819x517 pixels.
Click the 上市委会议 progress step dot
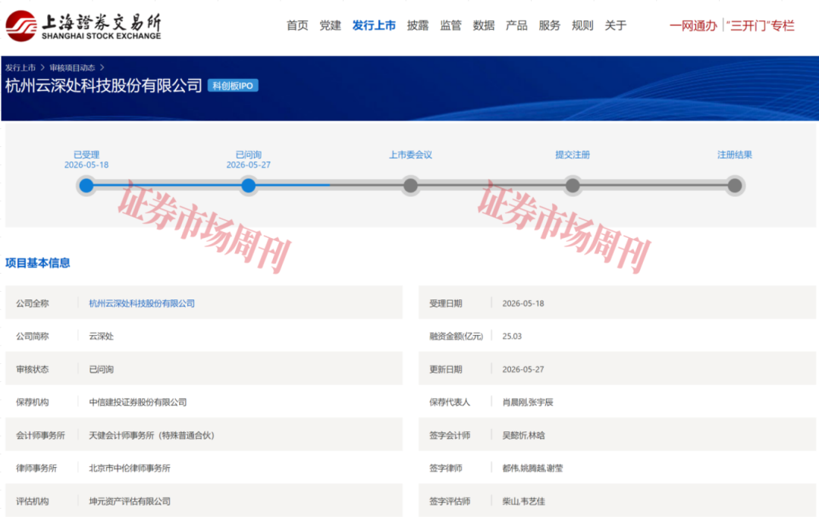point(410,185)
